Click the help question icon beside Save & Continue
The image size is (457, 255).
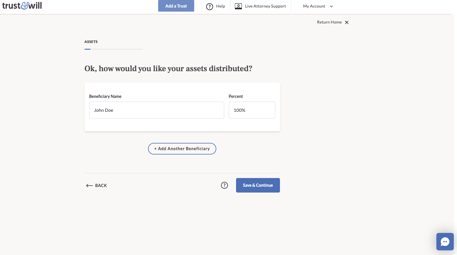click(224, 185)
